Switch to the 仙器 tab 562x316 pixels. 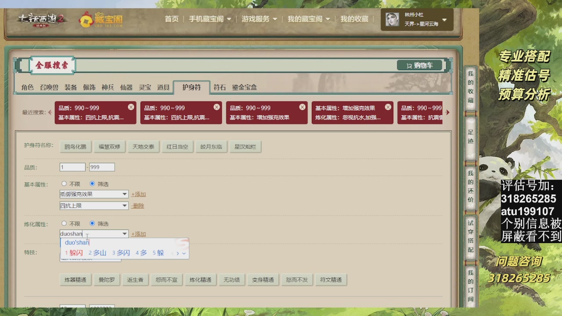(126, 87)
